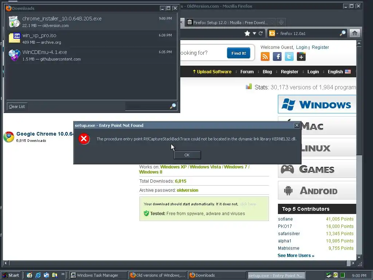Click the horizontal scrollbar right arrow
This screenshot has height=280, width=373.
(x=353, y=263)
